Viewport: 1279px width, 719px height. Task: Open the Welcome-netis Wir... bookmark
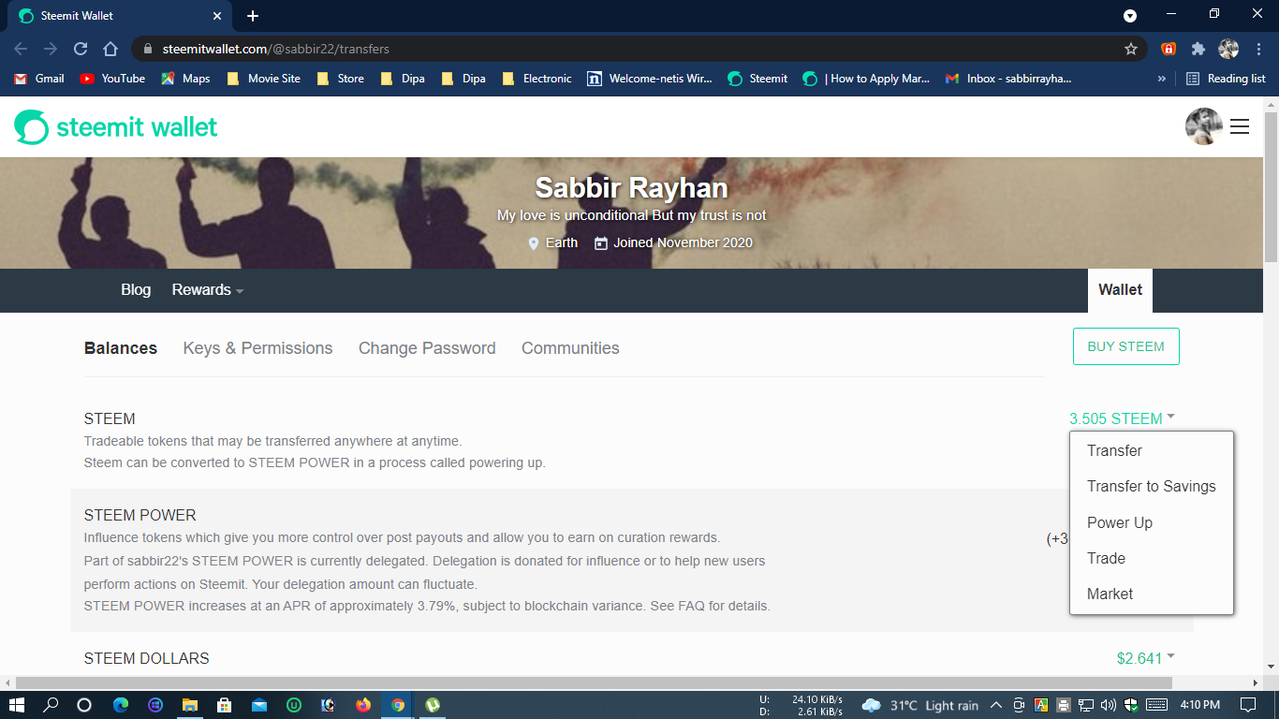[x=650, y=79]
